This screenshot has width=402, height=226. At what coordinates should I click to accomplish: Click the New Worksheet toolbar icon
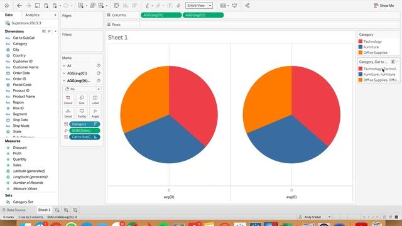81,6
